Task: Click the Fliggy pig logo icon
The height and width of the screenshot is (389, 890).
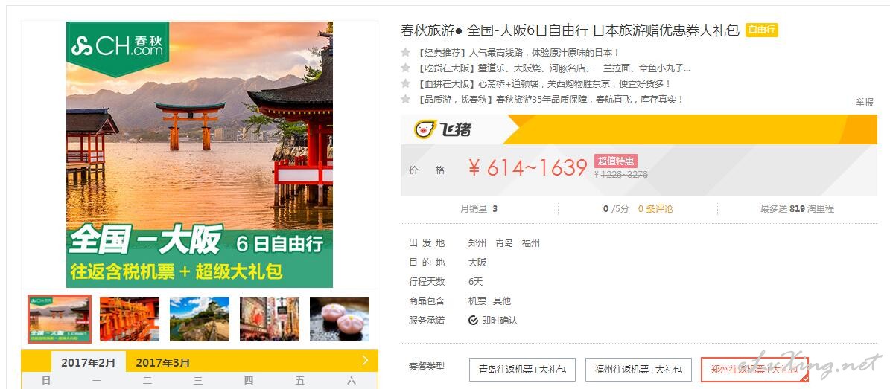Action: pos(425,129)
